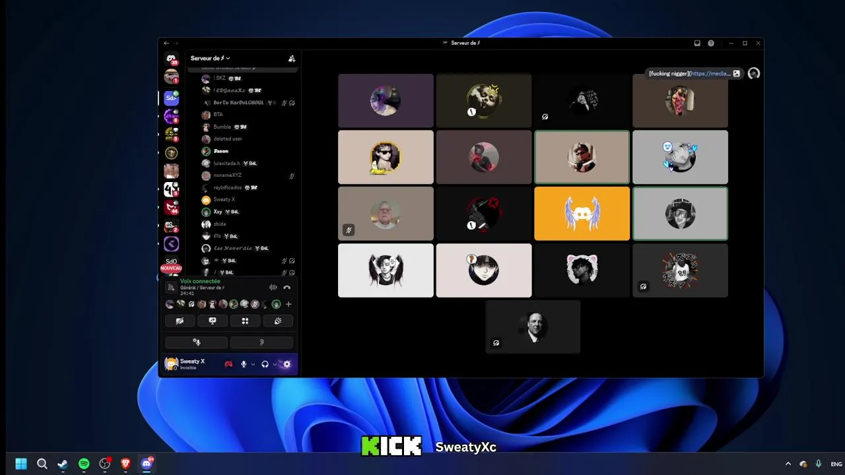Click the image icon in the chat popup
Screen dimensions: 845x475
(737, 74)
